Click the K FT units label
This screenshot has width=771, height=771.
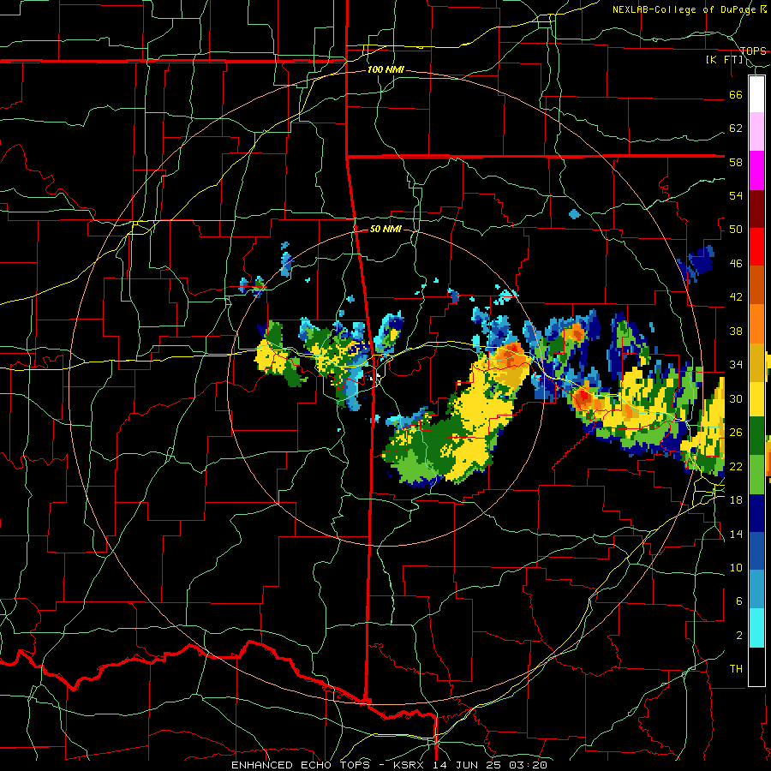coord(725,60)
